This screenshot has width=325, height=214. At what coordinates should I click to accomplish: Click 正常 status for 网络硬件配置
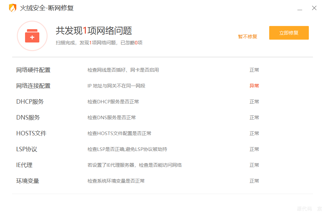(254, 70)
